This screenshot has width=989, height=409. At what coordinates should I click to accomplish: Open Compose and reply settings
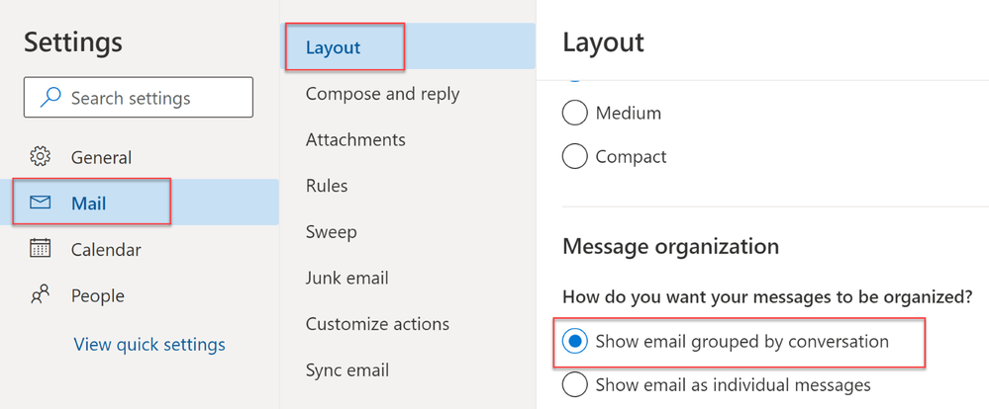pos(382,94)
